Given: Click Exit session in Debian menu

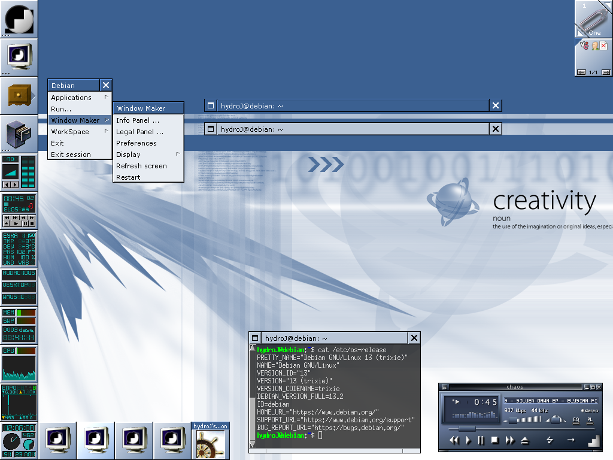Looking at the screenshot, I should (x=71, y=155).
